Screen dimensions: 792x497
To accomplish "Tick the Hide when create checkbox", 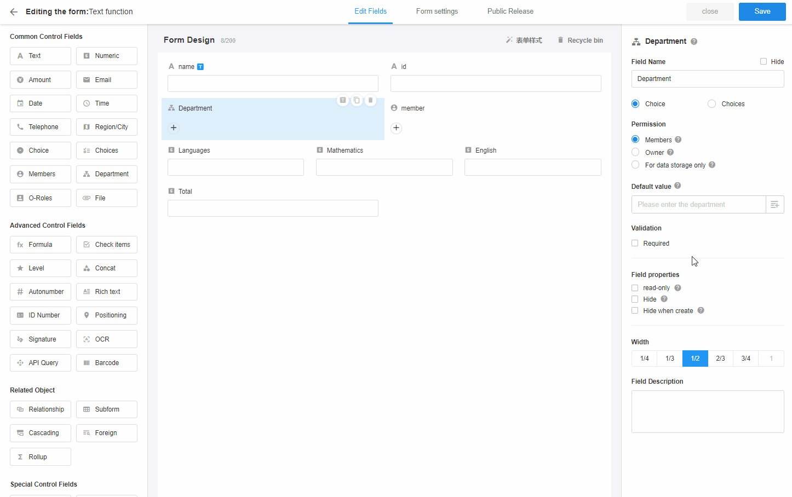I will [x=635, y=311].
